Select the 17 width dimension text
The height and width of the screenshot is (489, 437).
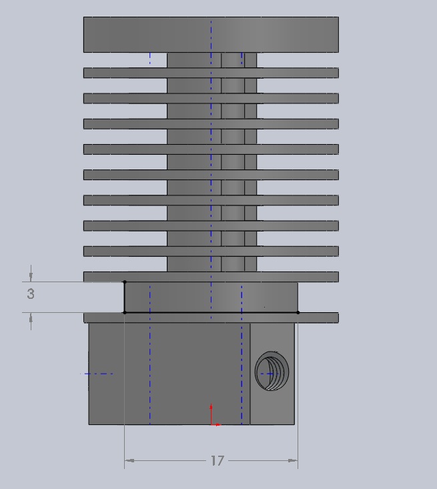217,460
